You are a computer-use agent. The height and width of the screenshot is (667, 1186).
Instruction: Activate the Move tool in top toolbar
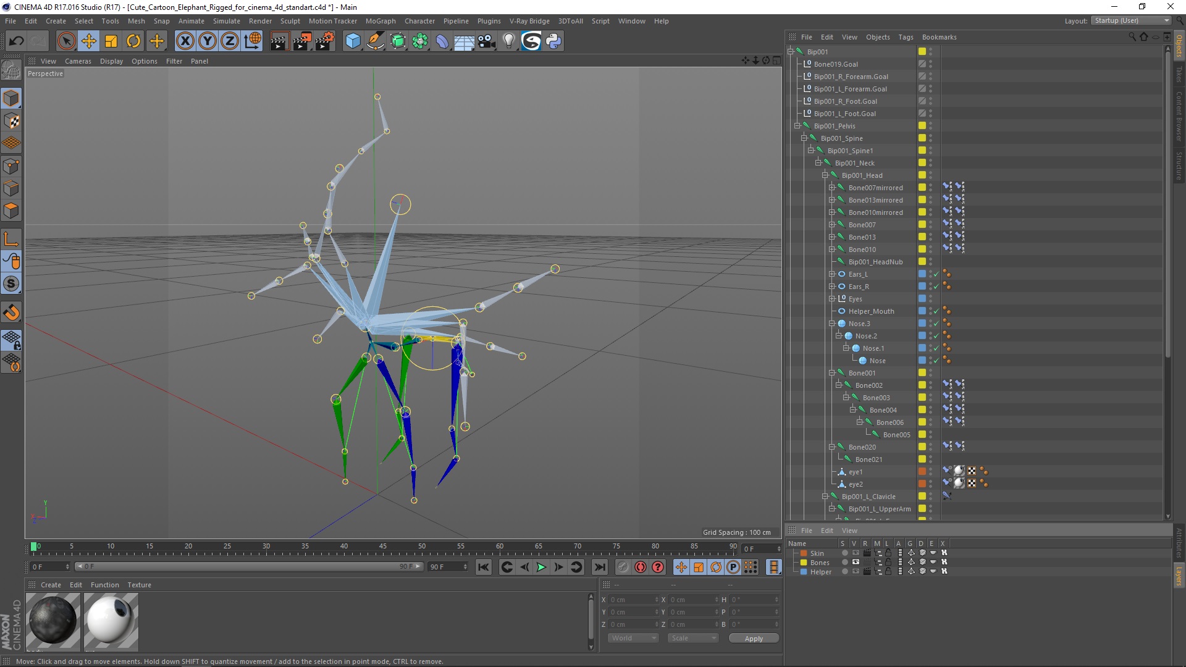(89, 41)
